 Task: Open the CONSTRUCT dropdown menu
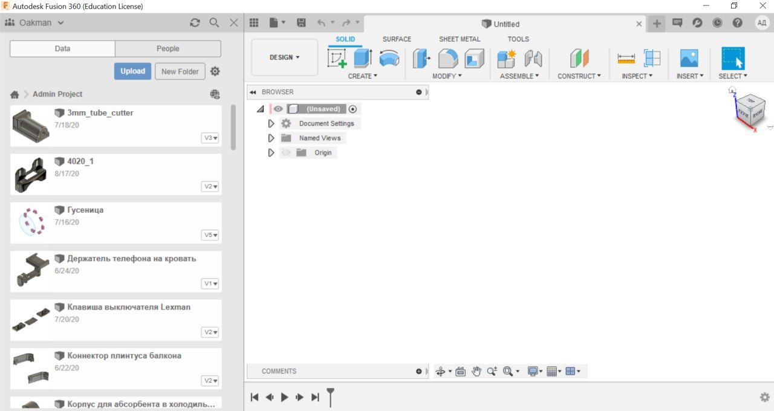point(579,76)
